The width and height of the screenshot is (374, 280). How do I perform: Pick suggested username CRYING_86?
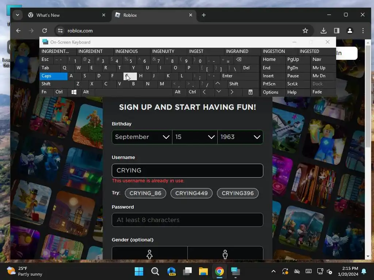point(145,193)
